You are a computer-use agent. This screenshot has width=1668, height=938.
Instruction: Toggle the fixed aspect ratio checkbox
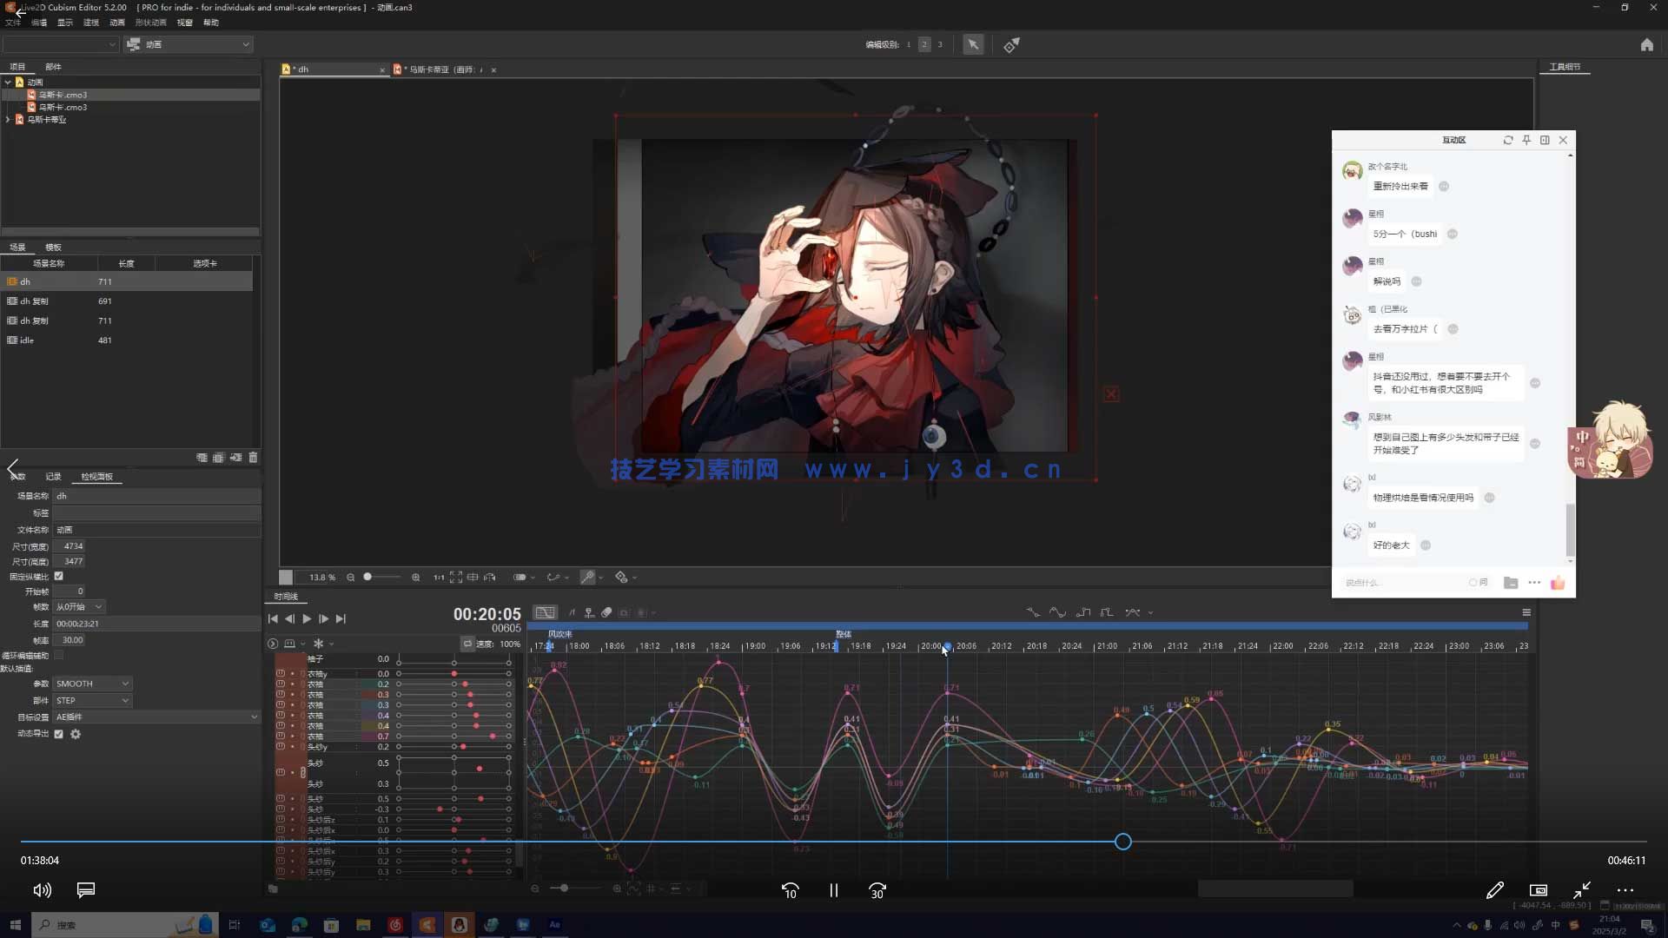(x=58, y=576)
